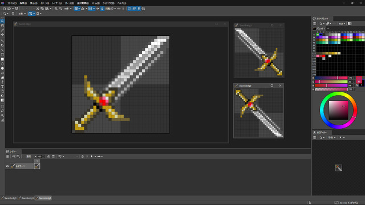Image resolution: width=365 pixels, height=205 pixels.
Task: Click the navigator sword preview thumbnail
Action: pos(338,167)
